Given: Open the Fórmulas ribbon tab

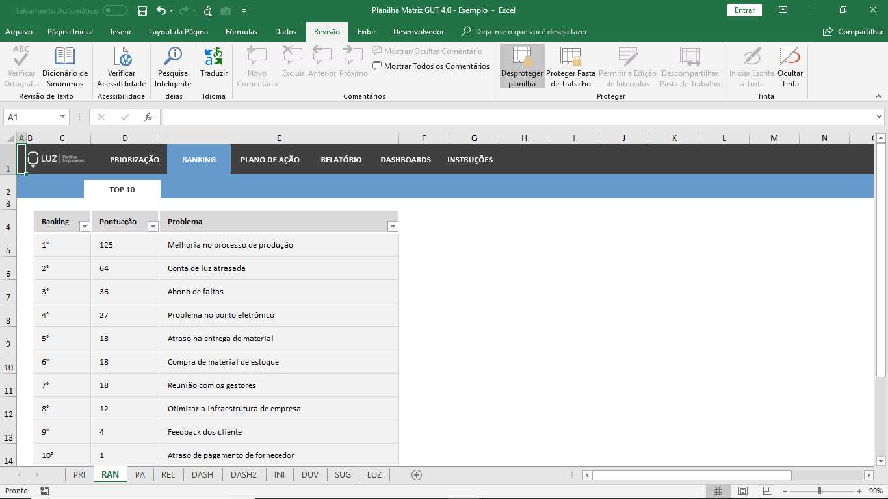Looking at the screenshot, I should [241, 32].
